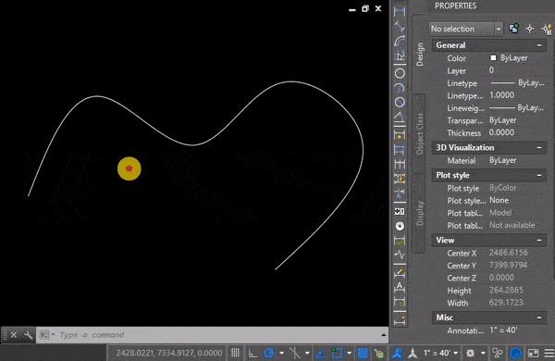
Task: Select the Baseline dimension tool
Action: tap(400, 150)
